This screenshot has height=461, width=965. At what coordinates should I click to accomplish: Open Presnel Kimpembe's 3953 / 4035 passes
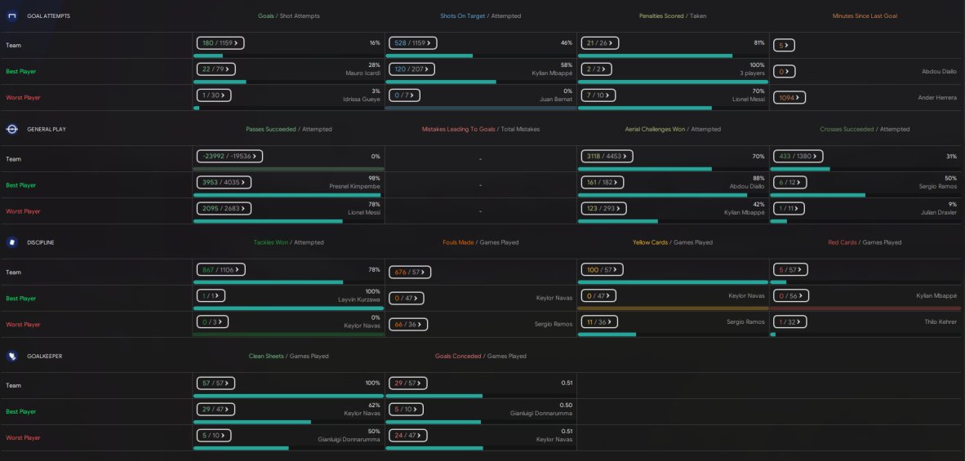(224, 183)
